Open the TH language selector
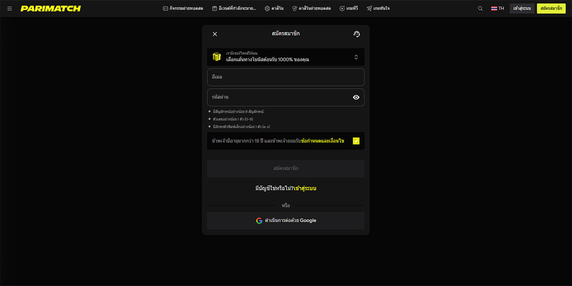 [498, 9]
